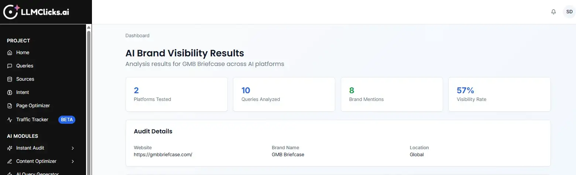
Task: Click the sidebar scrollbar thumb
Action: tap(89, 102)
